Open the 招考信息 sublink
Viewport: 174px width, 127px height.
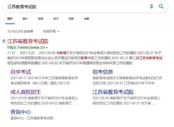point(103,72)
